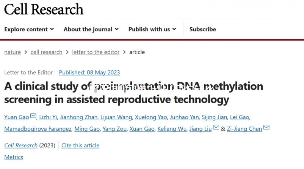The height and width of the screenshot is (169, 304).
Task: Click author name Junhao Yan
Action: 183,117
